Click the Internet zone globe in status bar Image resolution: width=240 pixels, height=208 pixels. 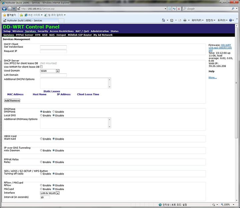160,205
